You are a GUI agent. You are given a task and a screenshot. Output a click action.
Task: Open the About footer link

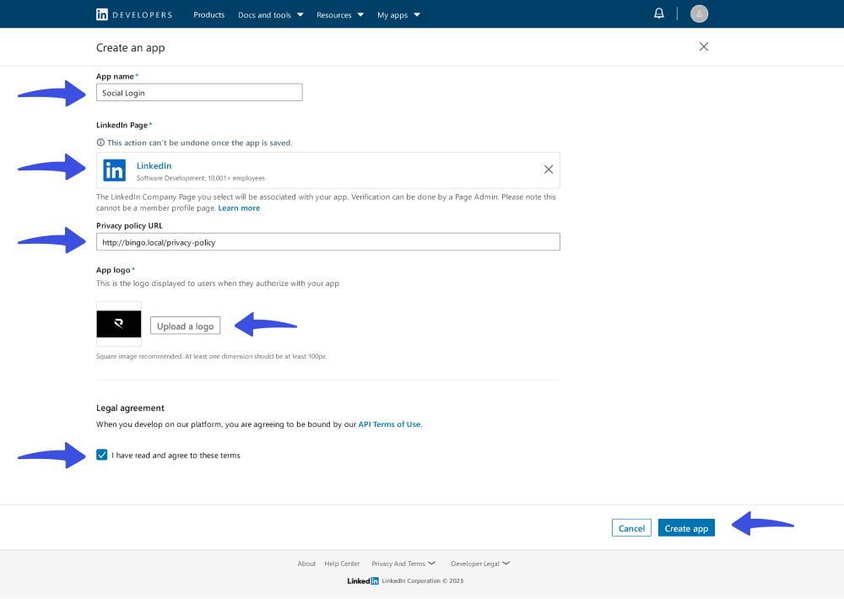point(307,564)
